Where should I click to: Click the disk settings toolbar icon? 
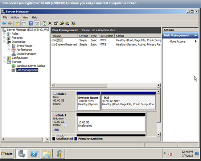[x=73, y=24]
